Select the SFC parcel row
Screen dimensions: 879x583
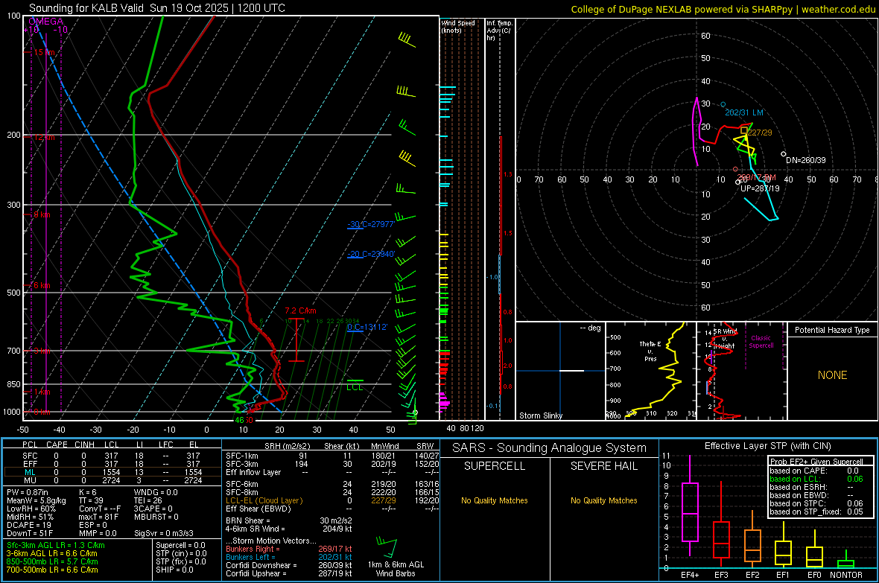pos(112,456)
